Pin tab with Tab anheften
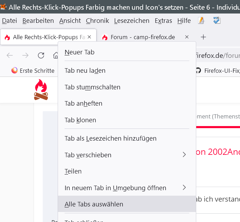The width and height of the screenshot is (240, 222). point(83,104)
